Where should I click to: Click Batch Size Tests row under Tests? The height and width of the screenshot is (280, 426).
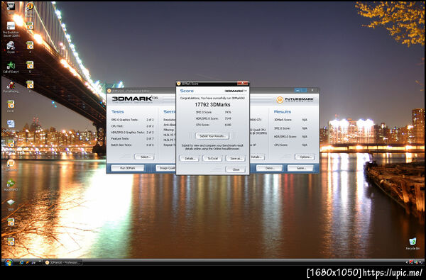(132, 145)
